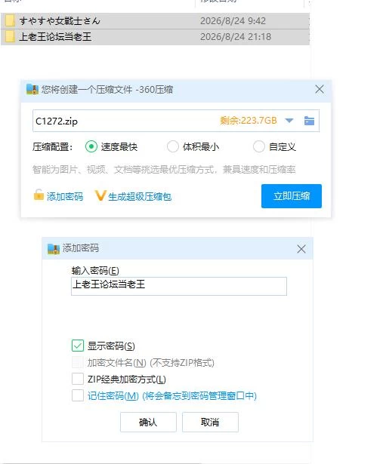The height and width of the screenshot is (464, 383).
Task: Click the 立即压缩 button
Action: [292, 196]
